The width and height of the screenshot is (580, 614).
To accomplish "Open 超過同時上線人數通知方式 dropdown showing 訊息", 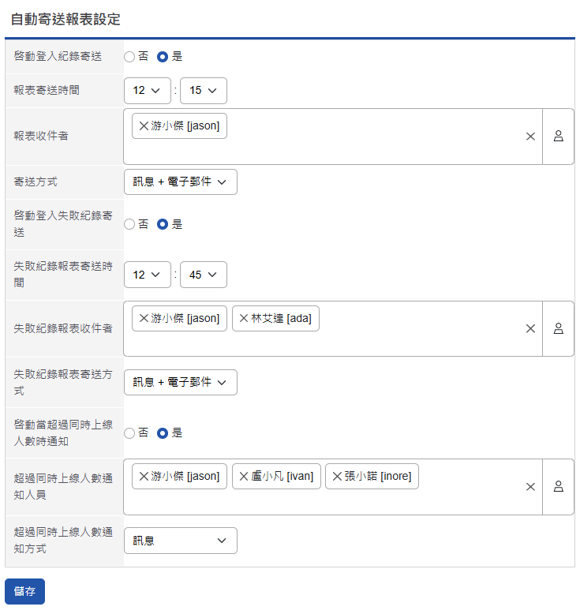I will point(180,541).
